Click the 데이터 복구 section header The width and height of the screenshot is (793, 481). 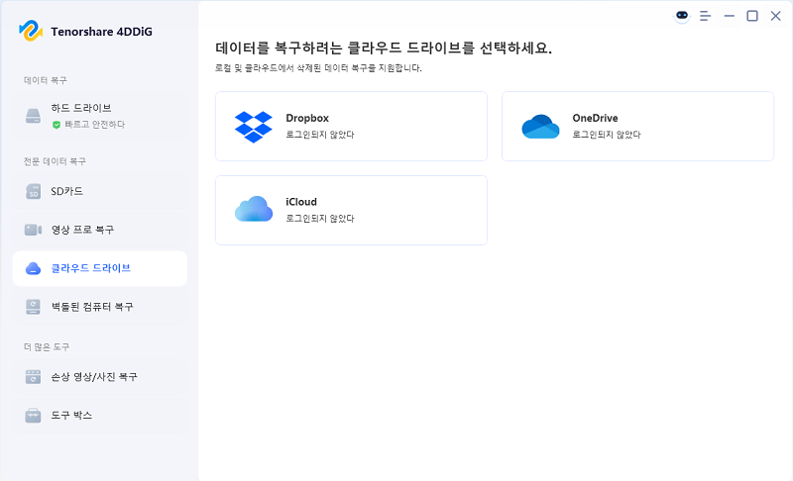tap(45, 80)
